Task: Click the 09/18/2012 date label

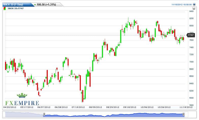Action: coord(130,107)
